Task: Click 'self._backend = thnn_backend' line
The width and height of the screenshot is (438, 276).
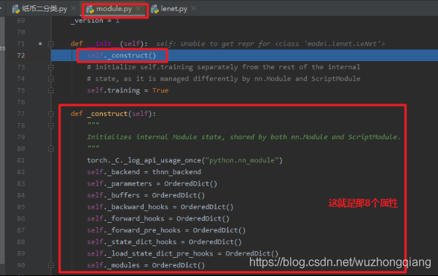Action: point(144,172)
